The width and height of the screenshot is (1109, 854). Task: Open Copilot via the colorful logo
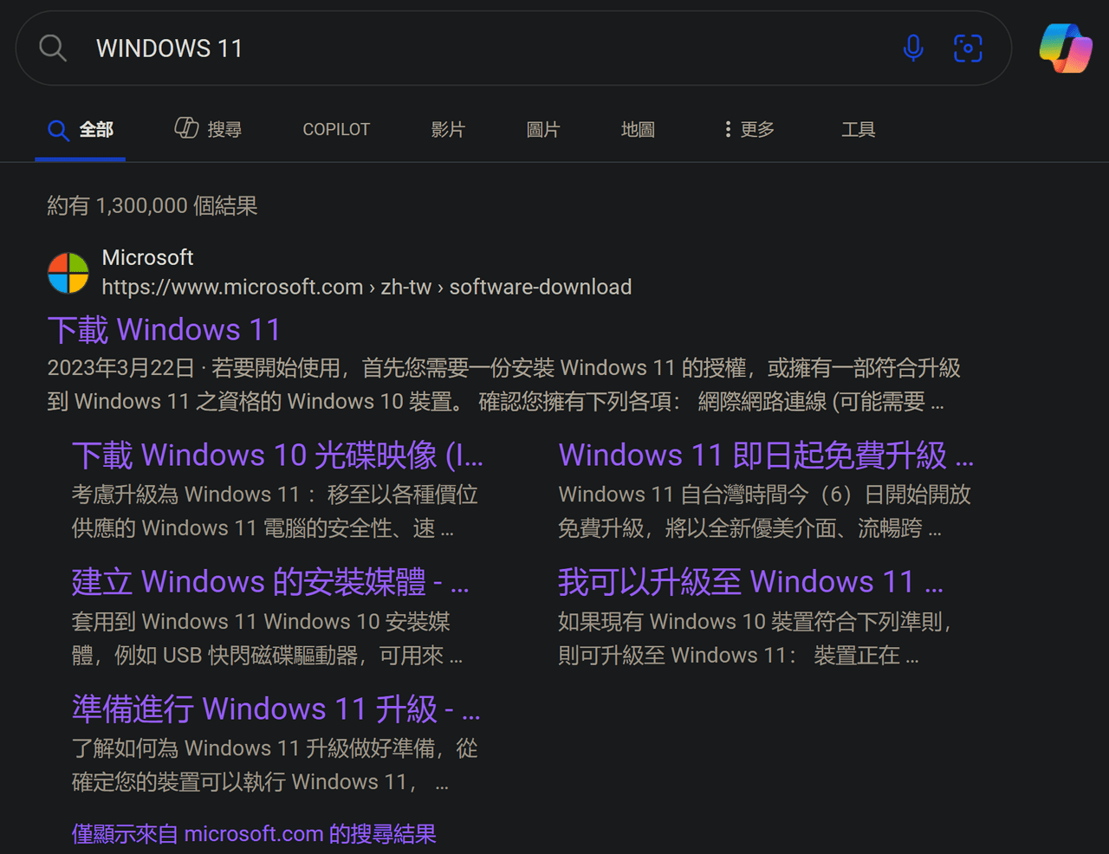tap(1066, 49)
